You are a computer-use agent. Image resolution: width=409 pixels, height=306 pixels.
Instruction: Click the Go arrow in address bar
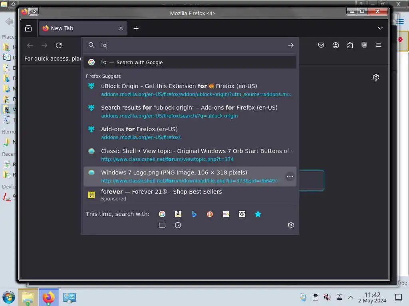pos(291,45)
